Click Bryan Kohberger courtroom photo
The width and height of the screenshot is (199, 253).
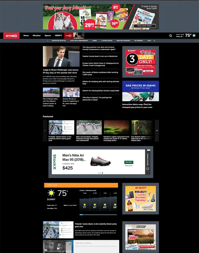[x=61, y=56]
